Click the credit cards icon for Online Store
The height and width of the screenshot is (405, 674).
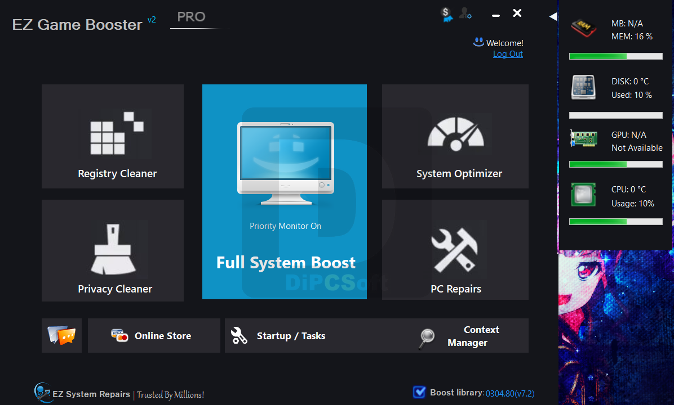tap(119, 335)
